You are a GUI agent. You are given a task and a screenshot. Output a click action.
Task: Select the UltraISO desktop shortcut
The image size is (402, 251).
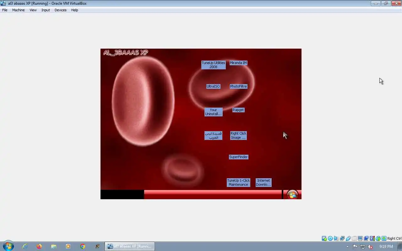click(213, 86)
